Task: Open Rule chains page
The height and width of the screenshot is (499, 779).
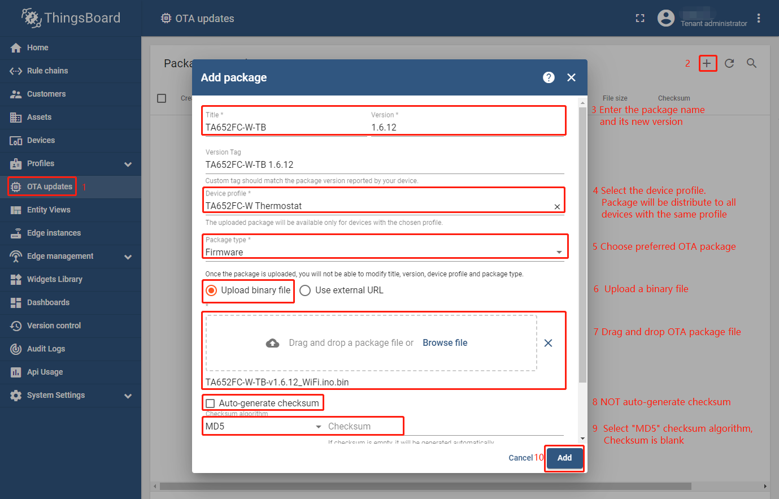Action: click(71, 71)
